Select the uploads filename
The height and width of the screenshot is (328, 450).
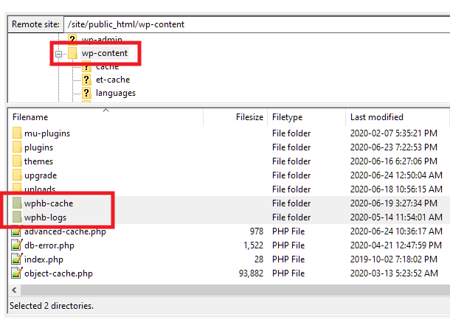point(40,189)
